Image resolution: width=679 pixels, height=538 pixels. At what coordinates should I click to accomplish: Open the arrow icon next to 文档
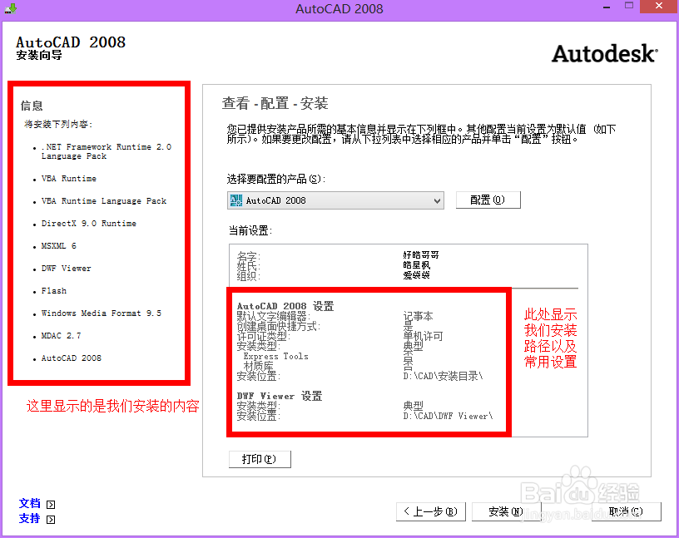point(51,505)
